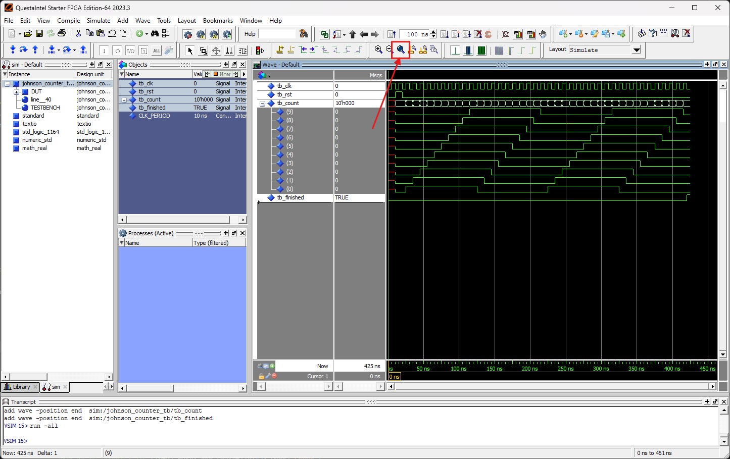730x459 pixels.
Task: Open the Simulate menu
Action: [99, 21]
